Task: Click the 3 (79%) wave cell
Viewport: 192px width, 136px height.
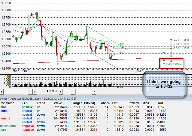Action: (x=63, y=130)
